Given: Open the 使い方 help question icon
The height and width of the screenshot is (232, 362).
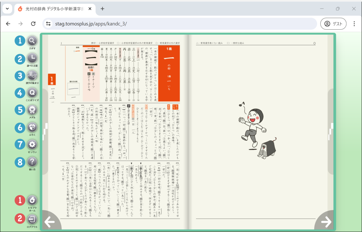Looking at the screenshot, I should (32, 162).
